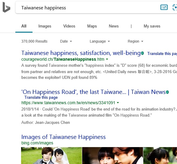Screen dimensions: 177x164
Task: Expand the Date filter dropdown
Action: (66, 41)
